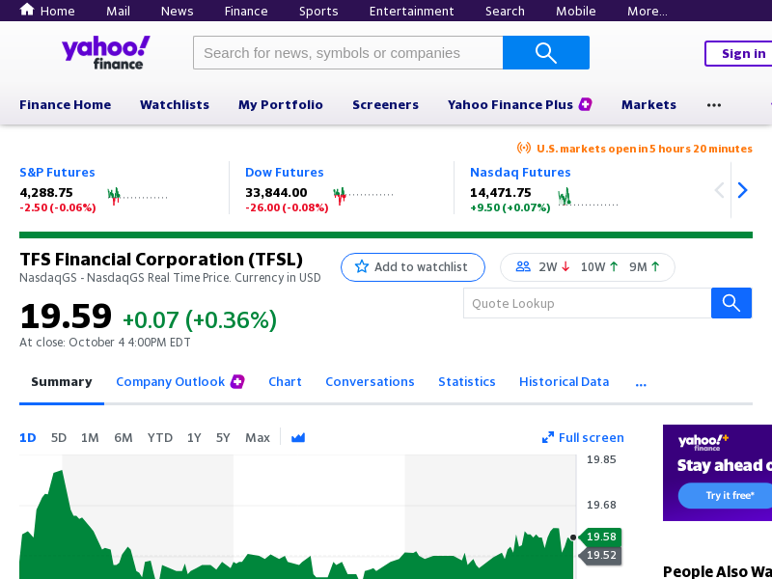Open the Statistics tab
The width and height of the screenshot is (772, 579).
click(467, 381)
